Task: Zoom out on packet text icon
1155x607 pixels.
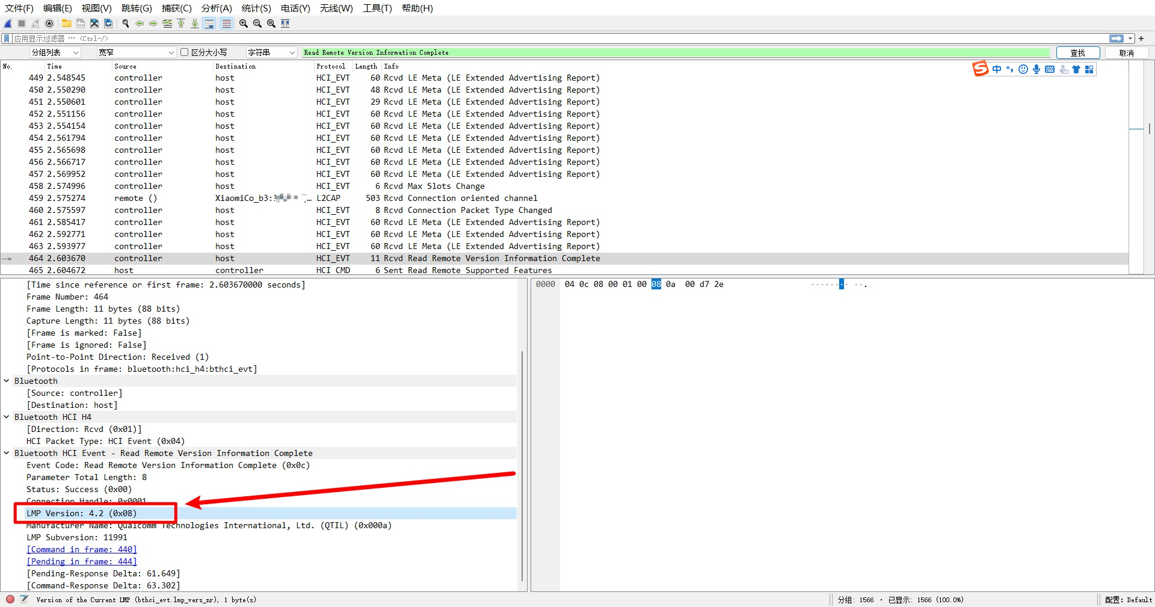Action: click(x=257, y=23)
